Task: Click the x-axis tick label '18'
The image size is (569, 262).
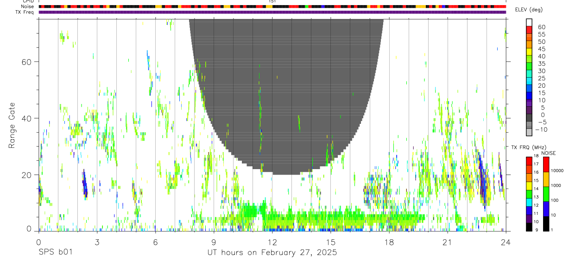Action: click(x=389, y=242)
